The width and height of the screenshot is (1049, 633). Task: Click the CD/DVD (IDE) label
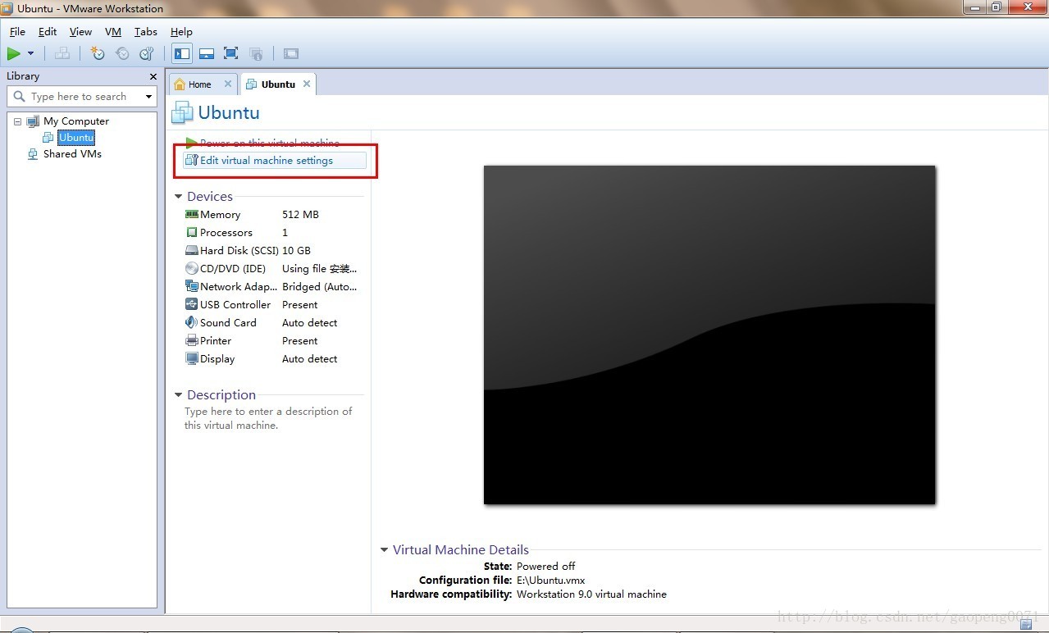(x=233, y=269)
